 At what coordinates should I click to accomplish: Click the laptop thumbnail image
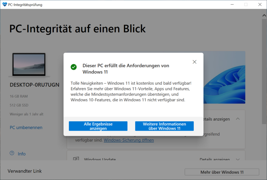tap(29, 65)
